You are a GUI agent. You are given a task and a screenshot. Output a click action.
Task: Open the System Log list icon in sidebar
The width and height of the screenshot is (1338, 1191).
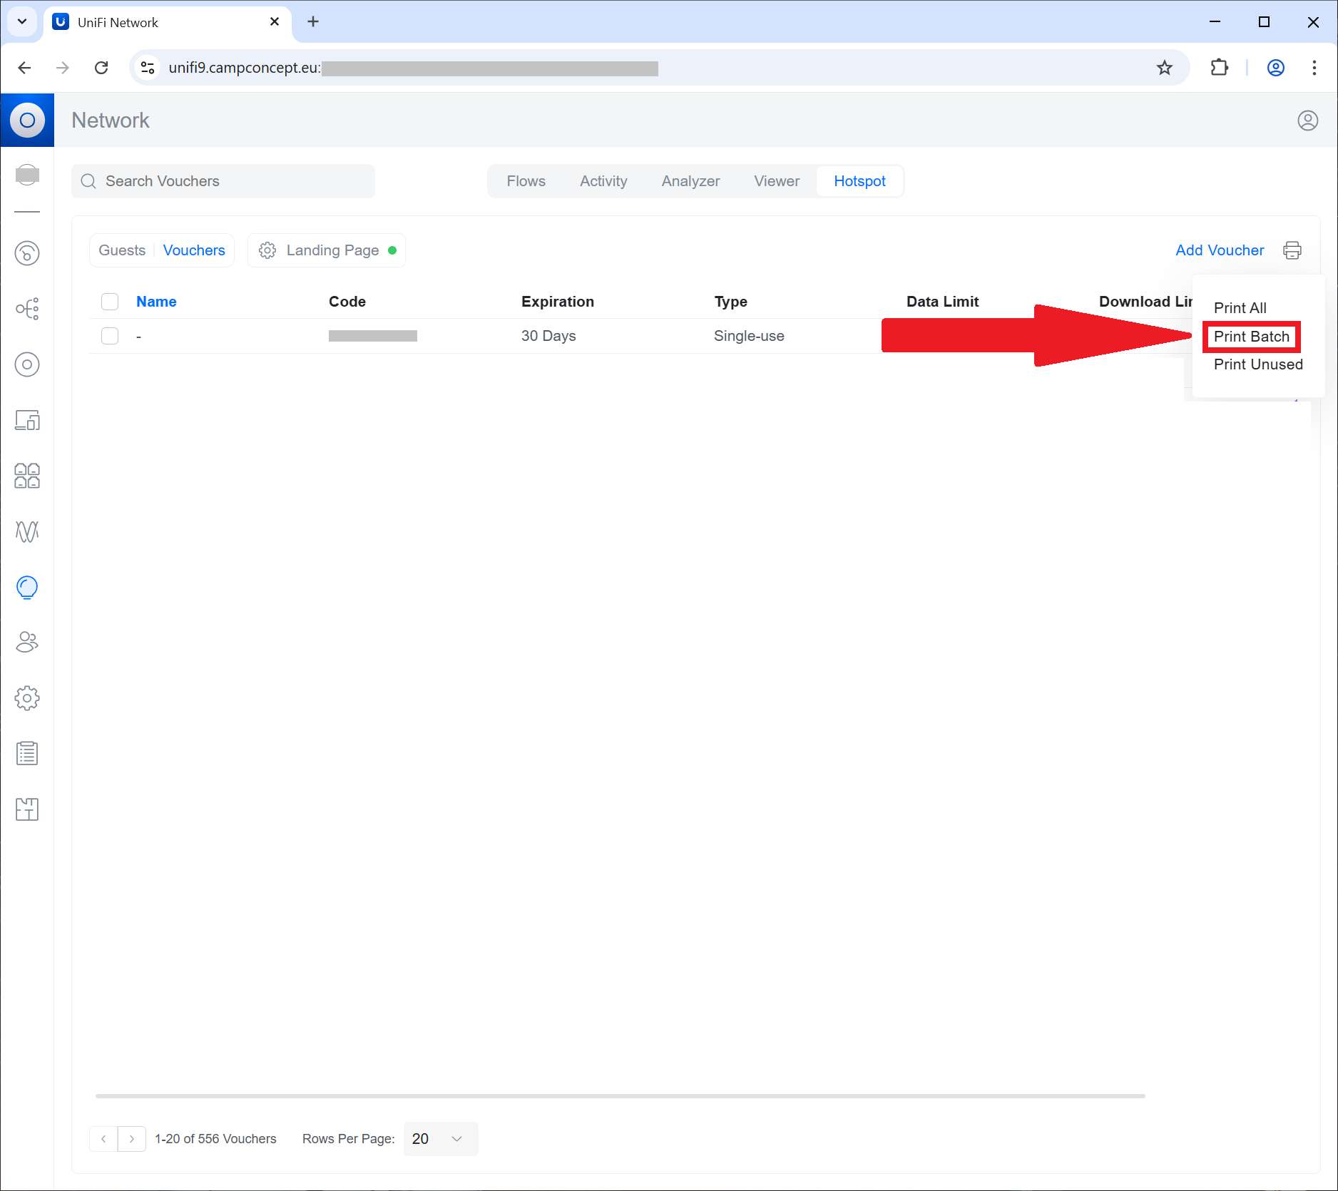point(27,754)
